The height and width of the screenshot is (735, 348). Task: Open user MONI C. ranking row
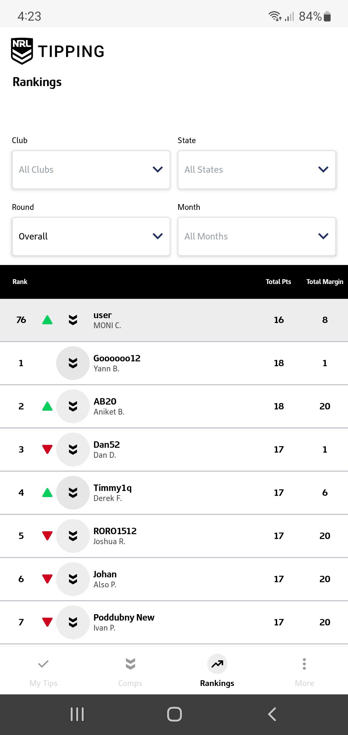click(x=174, y=320)
